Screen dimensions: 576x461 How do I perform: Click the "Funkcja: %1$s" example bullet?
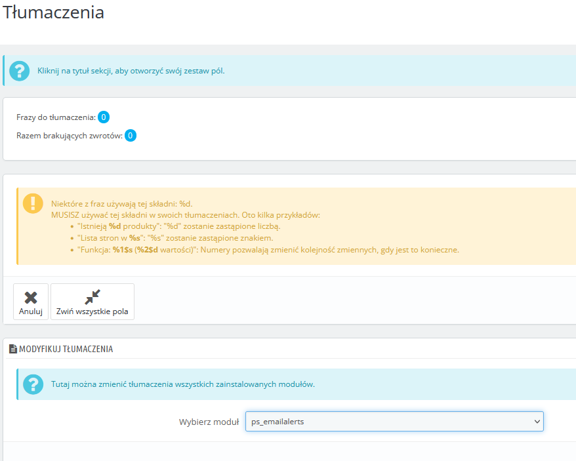pos(268,250)
